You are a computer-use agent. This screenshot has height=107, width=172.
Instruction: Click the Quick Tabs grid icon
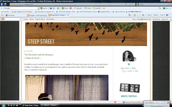point(2,15)
